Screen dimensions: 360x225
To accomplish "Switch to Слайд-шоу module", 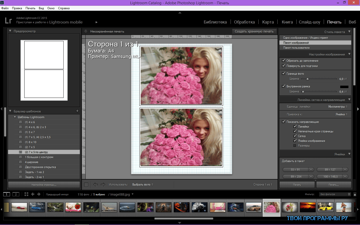I will click(x=309, y=22).
